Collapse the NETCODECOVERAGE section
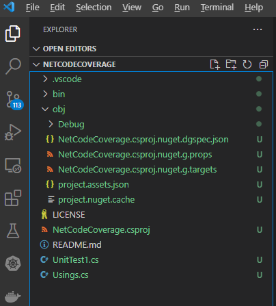276x306 pixels. point(36,64)
